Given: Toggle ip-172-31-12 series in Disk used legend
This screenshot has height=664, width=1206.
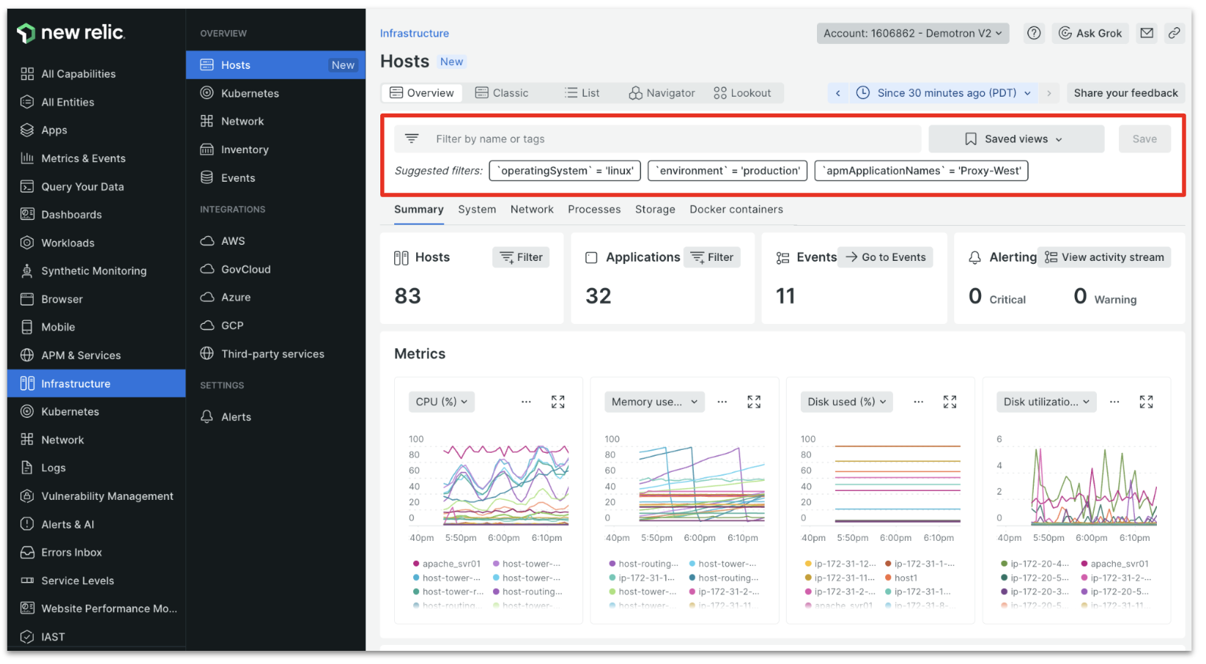Looking at the screenshot, I should pyautogui.click(x=840, y=564).
